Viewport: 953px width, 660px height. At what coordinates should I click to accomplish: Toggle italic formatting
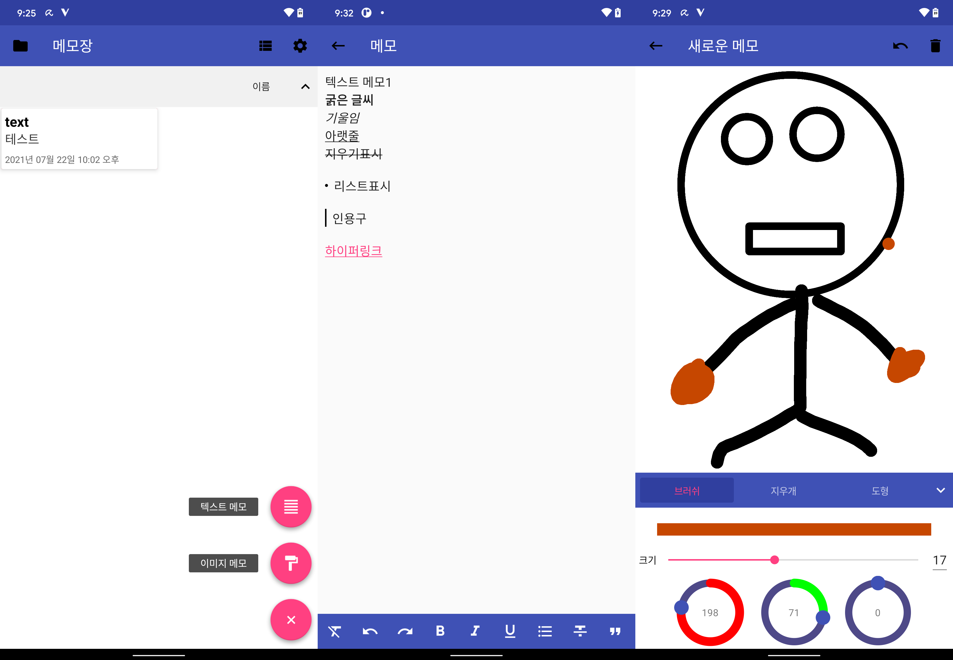point(475,631)
